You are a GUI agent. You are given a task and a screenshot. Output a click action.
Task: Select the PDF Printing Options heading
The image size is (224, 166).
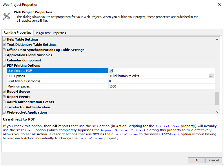(23, 65)
